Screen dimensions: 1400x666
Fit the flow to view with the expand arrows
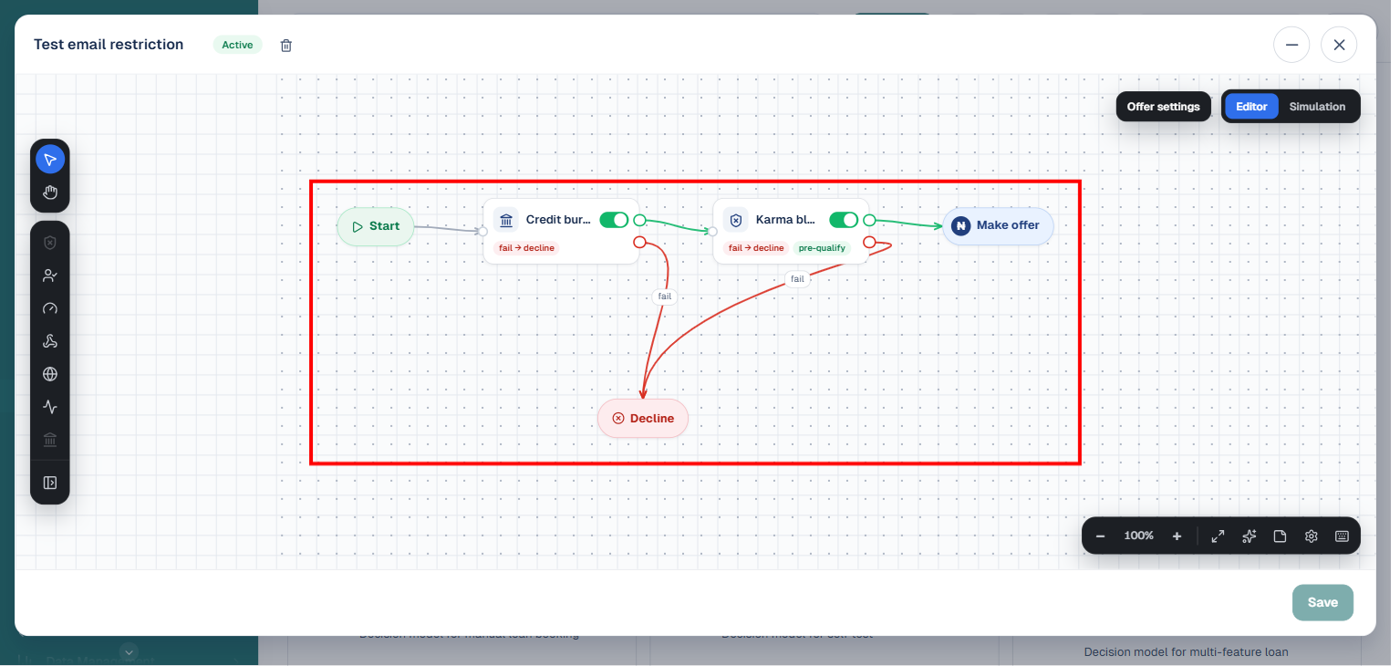(x=1218, y=536)
